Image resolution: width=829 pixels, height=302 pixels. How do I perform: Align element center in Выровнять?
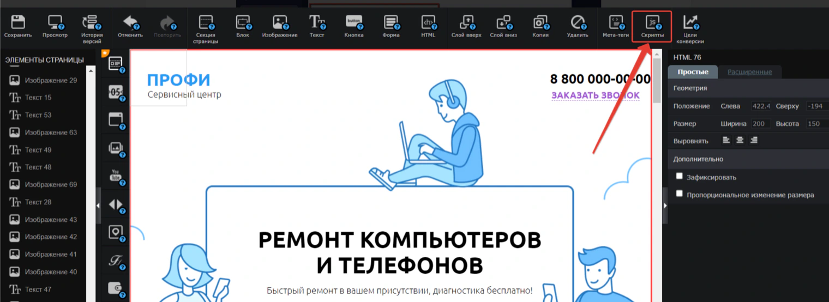tap(740, 140)
